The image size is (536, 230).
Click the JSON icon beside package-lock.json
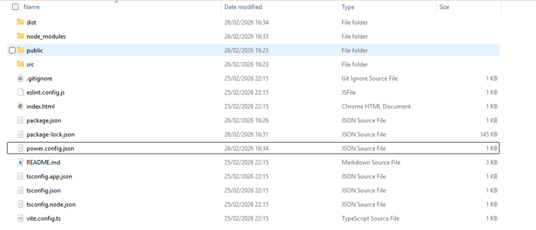(x=20, y=134)
